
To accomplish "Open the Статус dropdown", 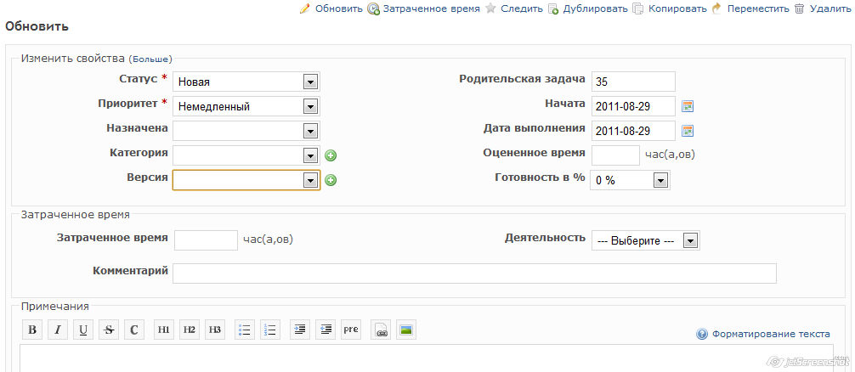I will [x=246, y=82].
